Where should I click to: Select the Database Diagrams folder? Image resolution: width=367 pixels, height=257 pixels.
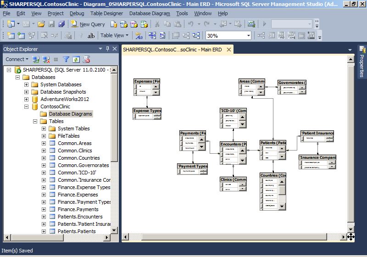coord(71,114)
